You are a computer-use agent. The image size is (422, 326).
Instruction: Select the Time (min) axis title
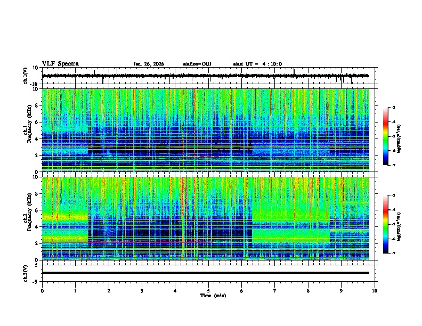pyautogui.click(x=213, y=296)
